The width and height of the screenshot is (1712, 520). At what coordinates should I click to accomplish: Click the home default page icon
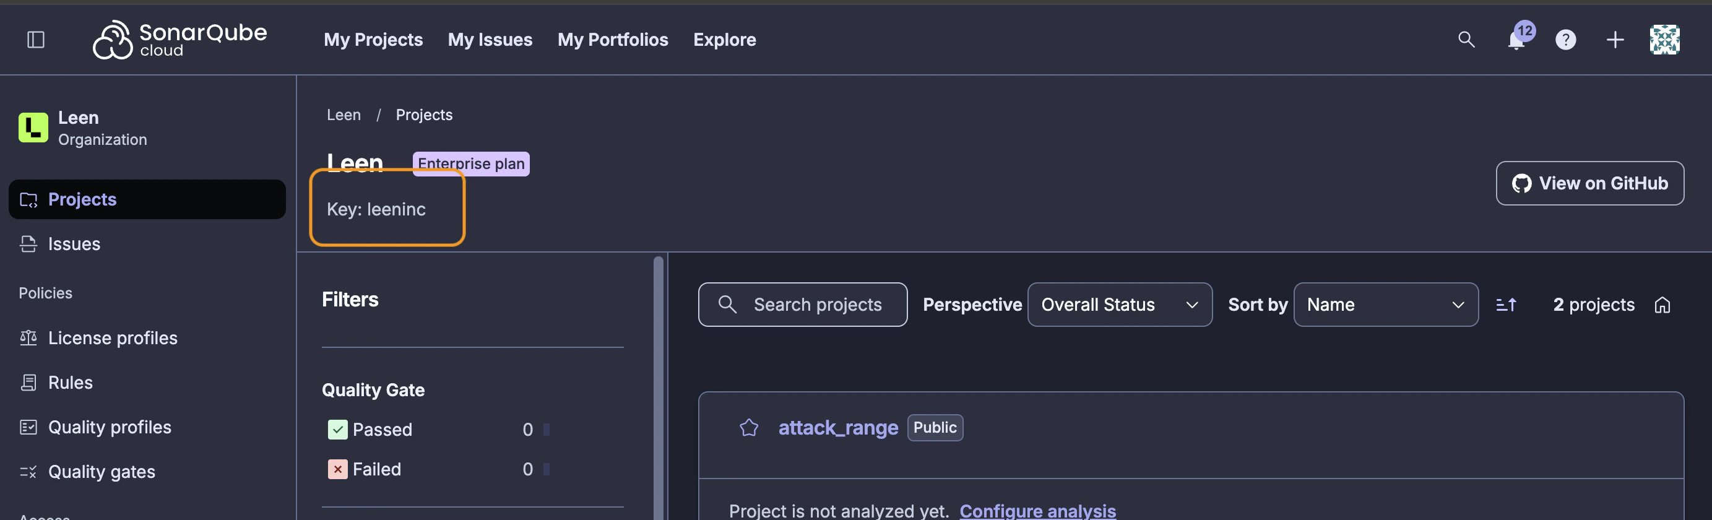pos(1662,305)
